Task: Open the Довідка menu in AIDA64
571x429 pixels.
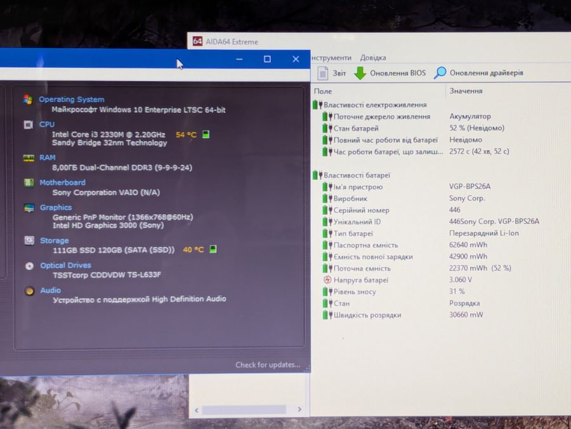Action: 373,58
